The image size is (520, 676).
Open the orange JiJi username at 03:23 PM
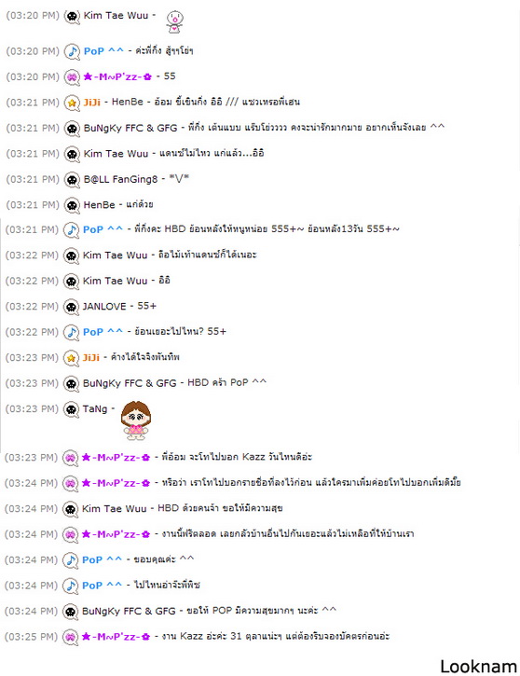click(x=91, y=357)
